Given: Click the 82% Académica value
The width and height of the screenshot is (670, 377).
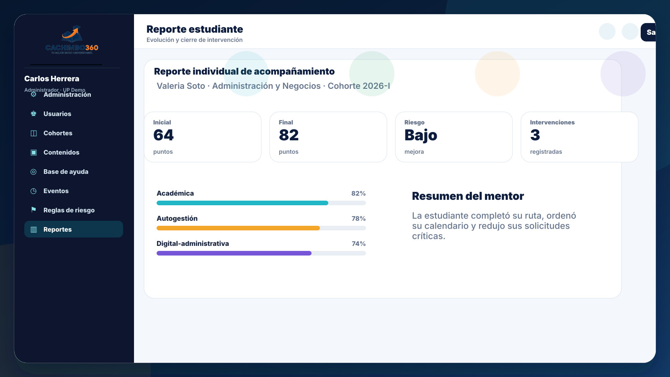Looking at the screenshot, I should (358, 194).
